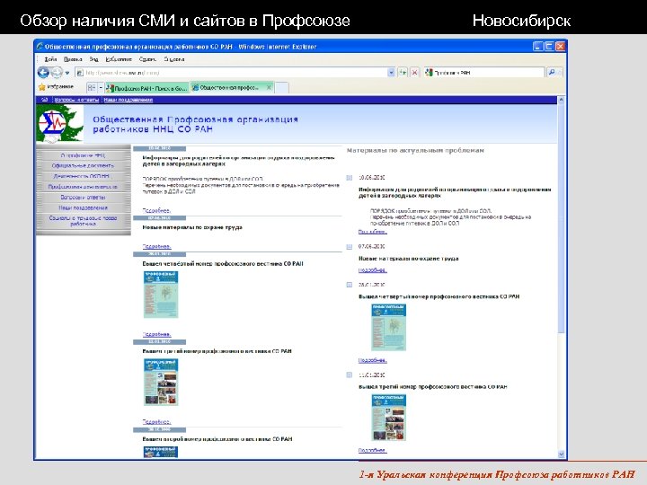Open Наши поздравления in gray sidebar

(x=83, y=207)
